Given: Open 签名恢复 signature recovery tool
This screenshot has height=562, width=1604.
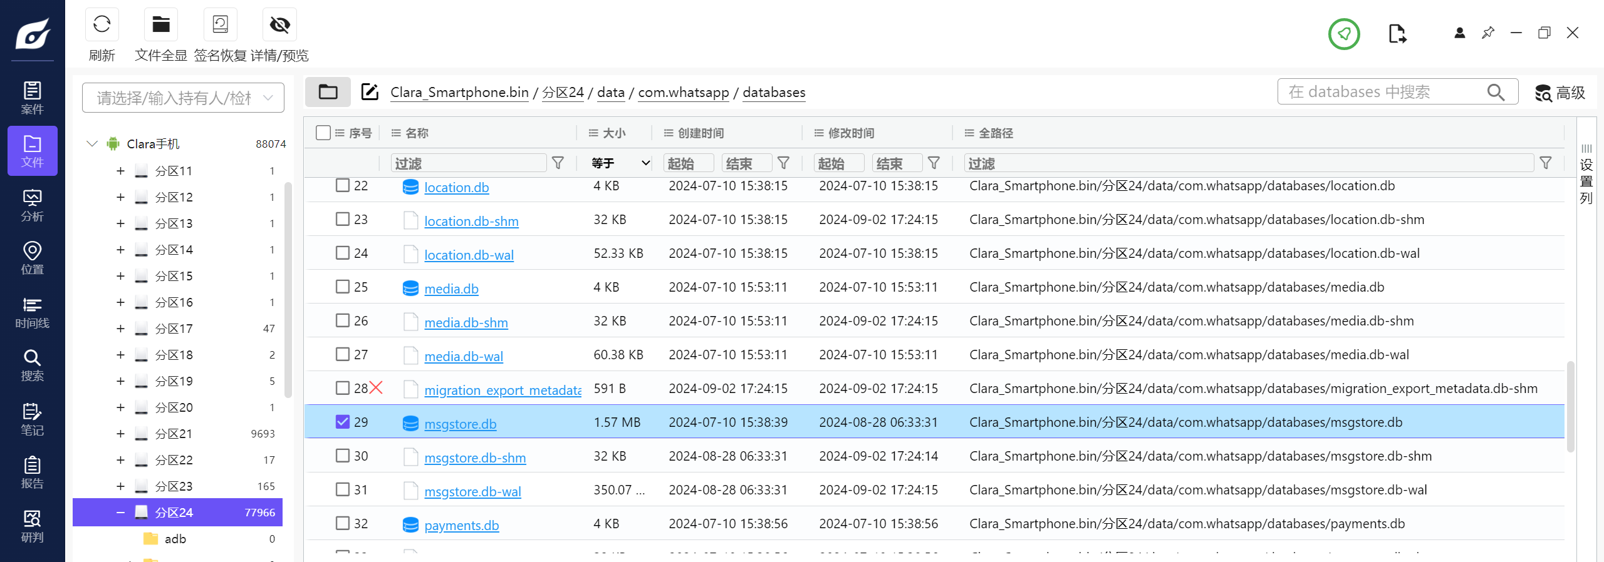Looking at the screenshot, I should (220, 25).
